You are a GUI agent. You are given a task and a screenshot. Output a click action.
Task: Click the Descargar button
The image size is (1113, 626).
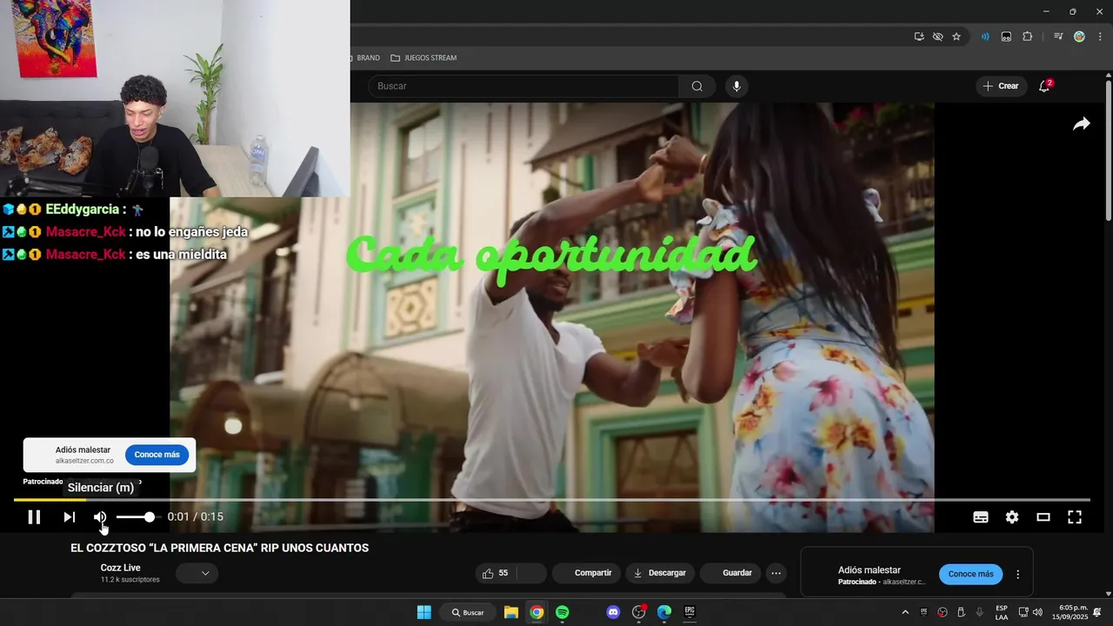click(x=659, y=573)
